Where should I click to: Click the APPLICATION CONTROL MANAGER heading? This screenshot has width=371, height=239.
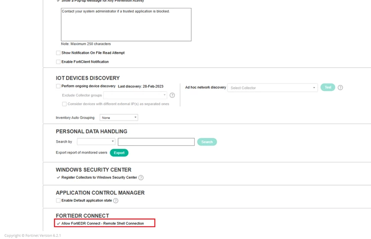click(x=100, y=193)
